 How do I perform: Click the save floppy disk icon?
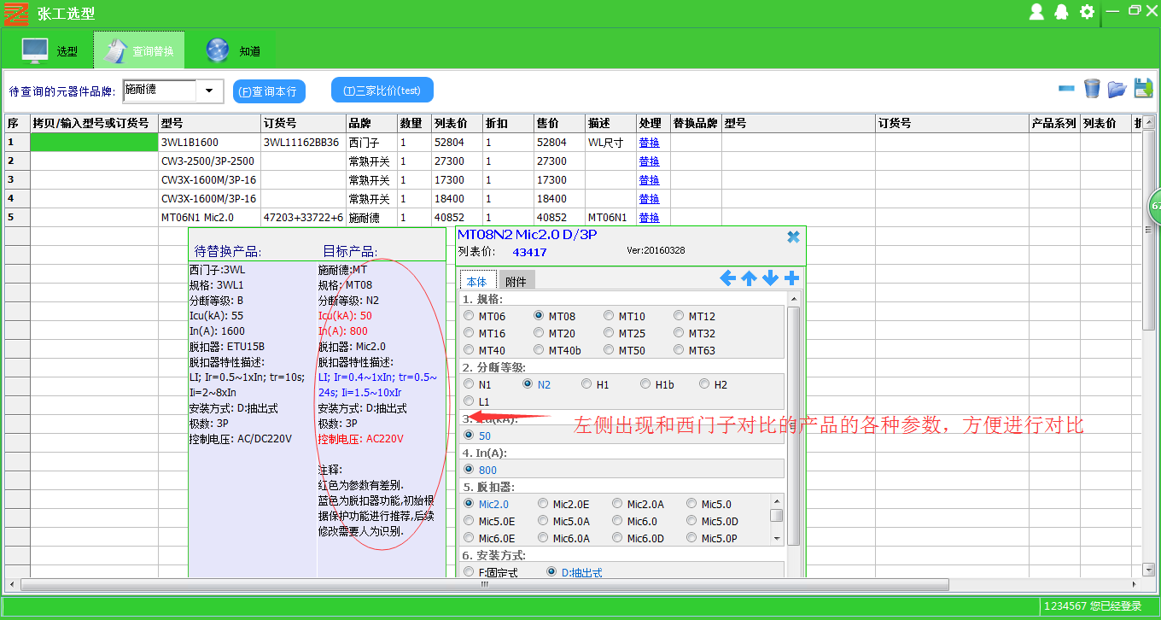point(1144,88)
